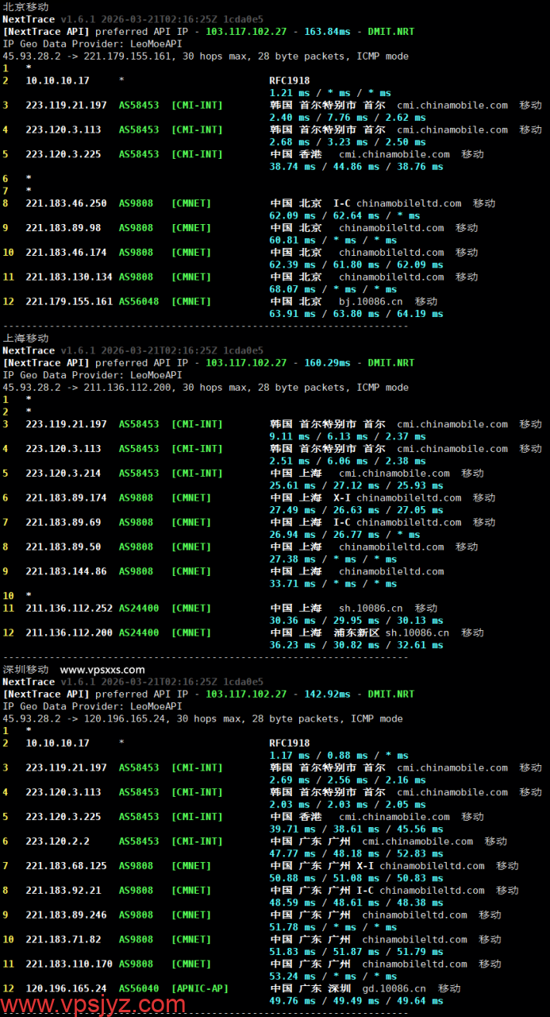Click hop IP 221.183.71.82
550x1017 pixels.
[63, 940]
